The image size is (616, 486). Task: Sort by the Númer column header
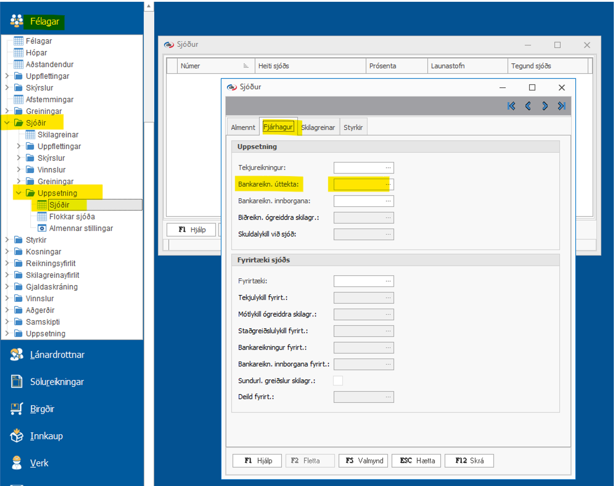[x=211, y=66]
